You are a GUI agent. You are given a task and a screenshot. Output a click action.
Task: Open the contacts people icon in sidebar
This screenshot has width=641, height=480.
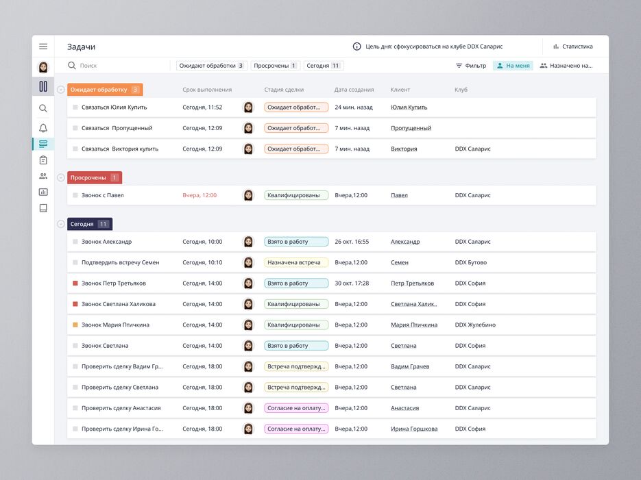point(43,176)
